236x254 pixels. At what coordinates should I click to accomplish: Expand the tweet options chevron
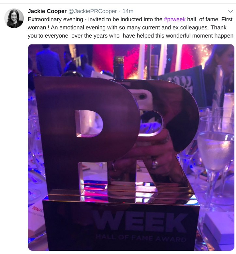click(x=230, y=11)
